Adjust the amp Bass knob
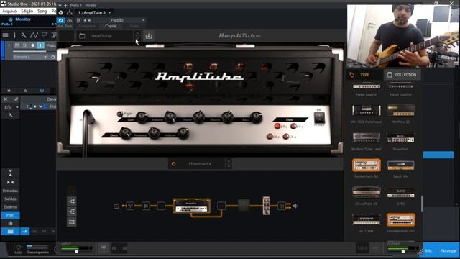The height and width of the screenshot is (259, 460). click(256, 117)
